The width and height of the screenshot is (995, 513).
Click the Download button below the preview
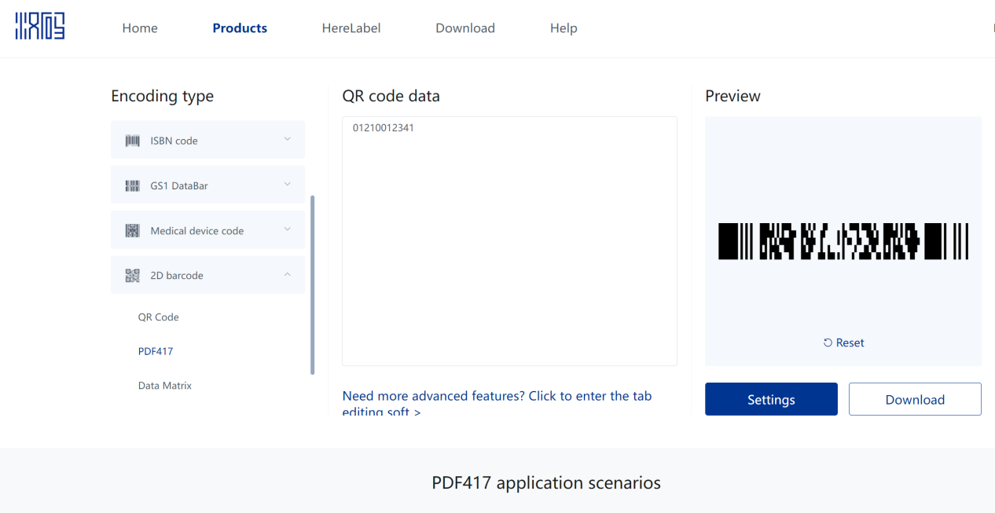[x=915, y=399]
